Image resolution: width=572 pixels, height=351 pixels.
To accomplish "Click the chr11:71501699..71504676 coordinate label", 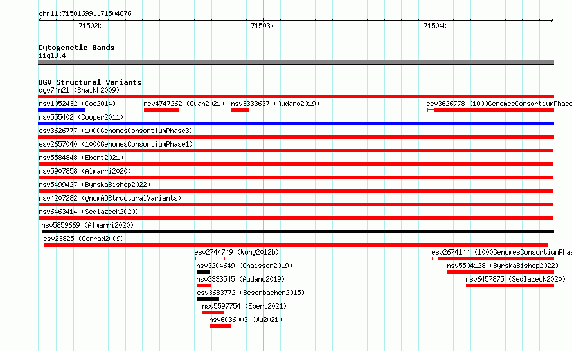I will (x=85, y=14).
